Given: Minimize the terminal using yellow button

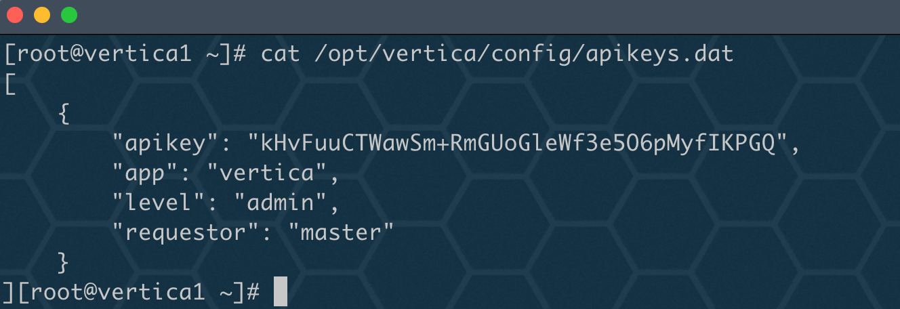Looking at the screenshot, I should 41,14.
